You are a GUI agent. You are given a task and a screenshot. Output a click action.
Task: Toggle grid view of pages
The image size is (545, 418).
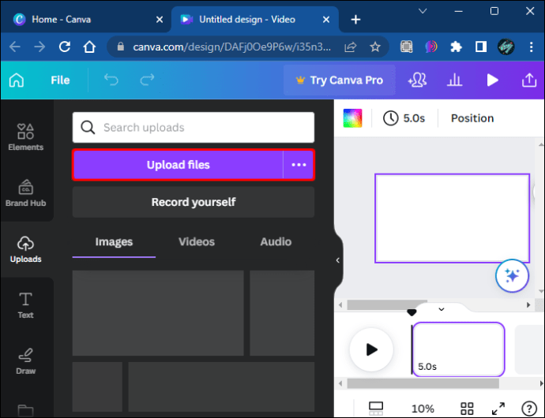[x=377, y=408]
